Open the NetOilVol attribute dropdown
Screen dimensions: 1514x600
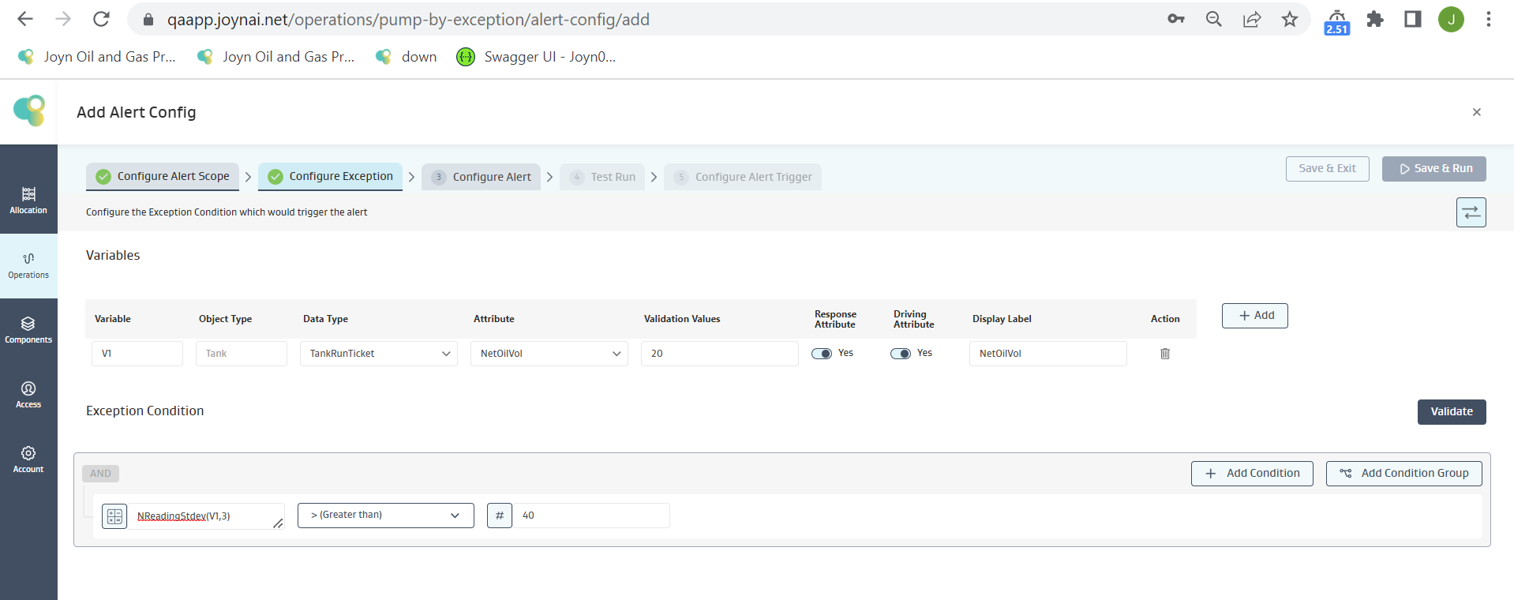coord(549,354)
